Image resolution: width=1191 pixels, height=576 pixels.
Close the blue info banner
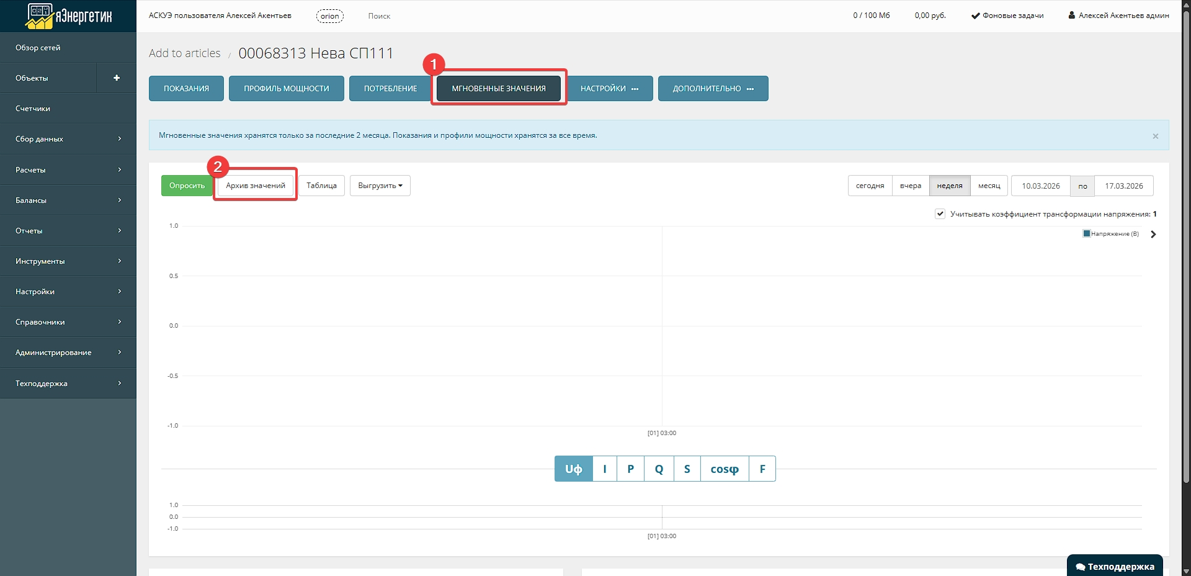(1155, 136)
